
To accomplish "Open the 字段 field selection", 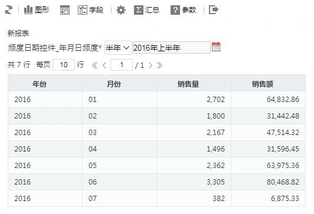I will pos(91,10).
